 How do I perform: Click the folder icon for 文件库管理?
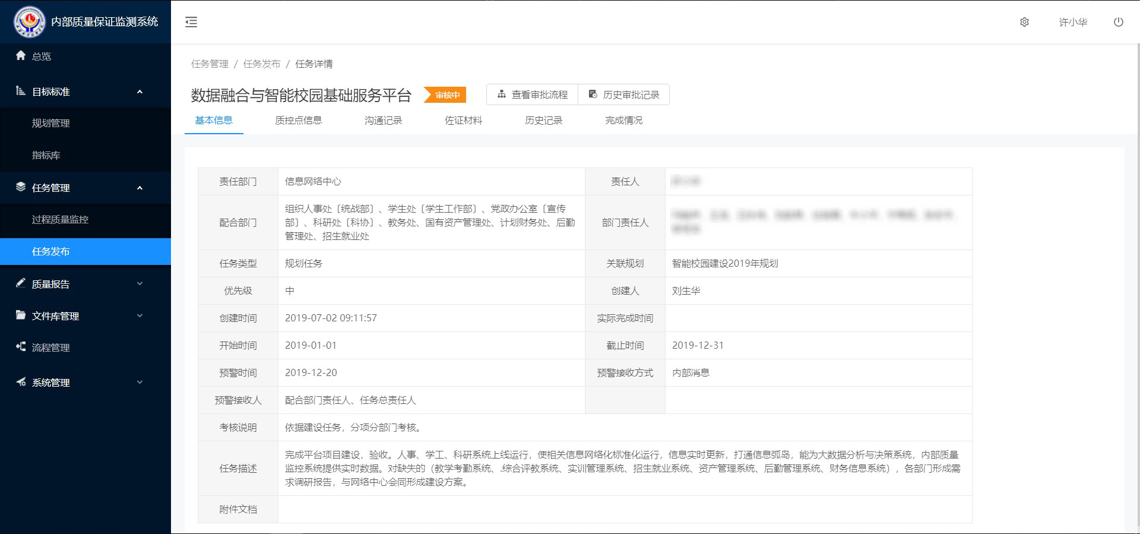(x=21, y=315)
